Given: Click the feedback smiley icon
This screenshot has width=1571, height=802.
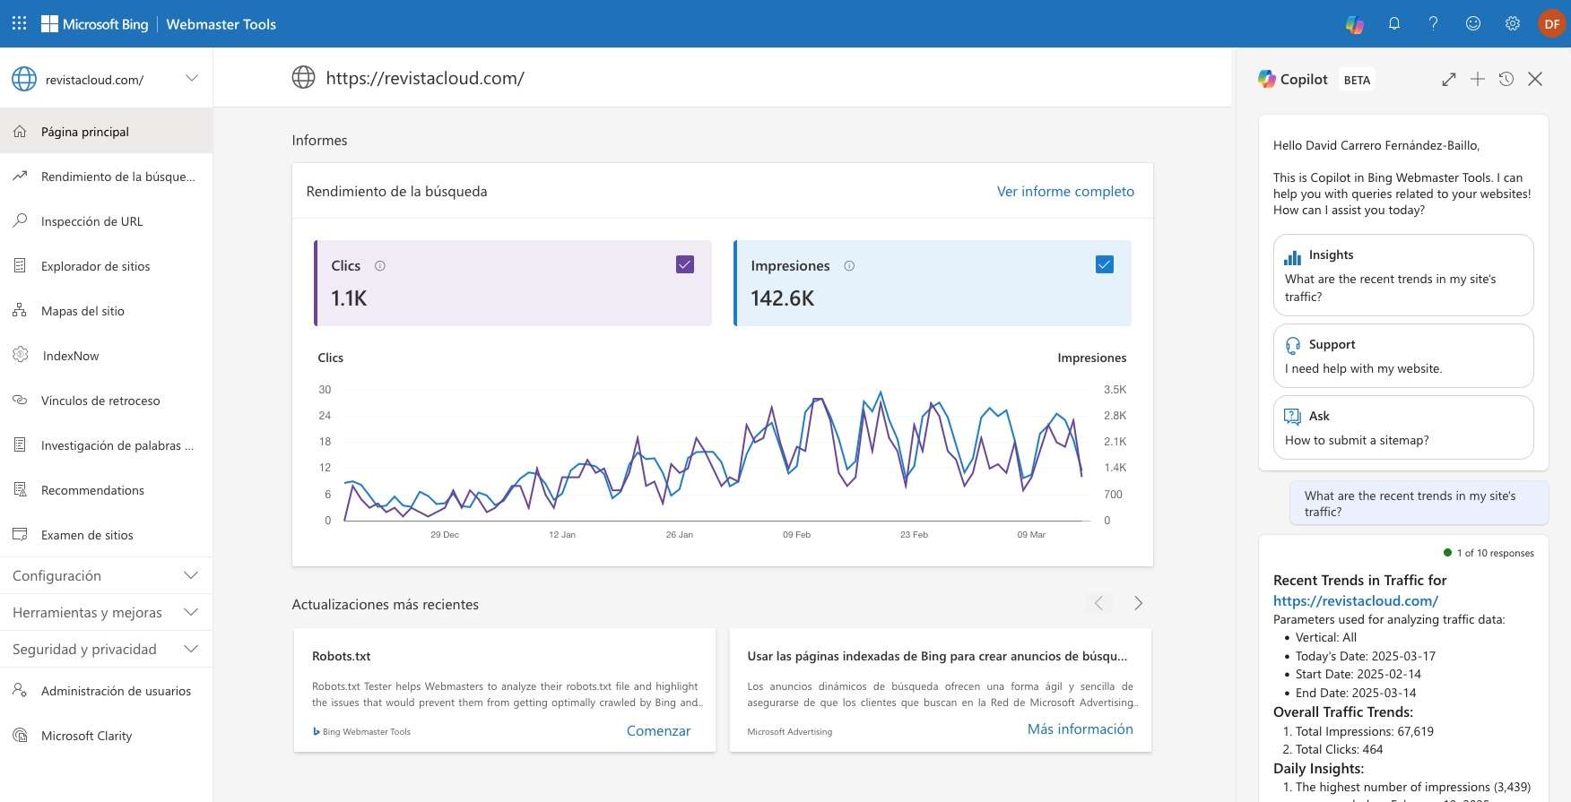Looking at the screenshot, I should point(1472,24).
